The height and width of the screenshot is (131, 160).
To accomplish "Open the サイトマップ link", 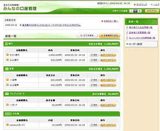I will (x=142, y=5).
